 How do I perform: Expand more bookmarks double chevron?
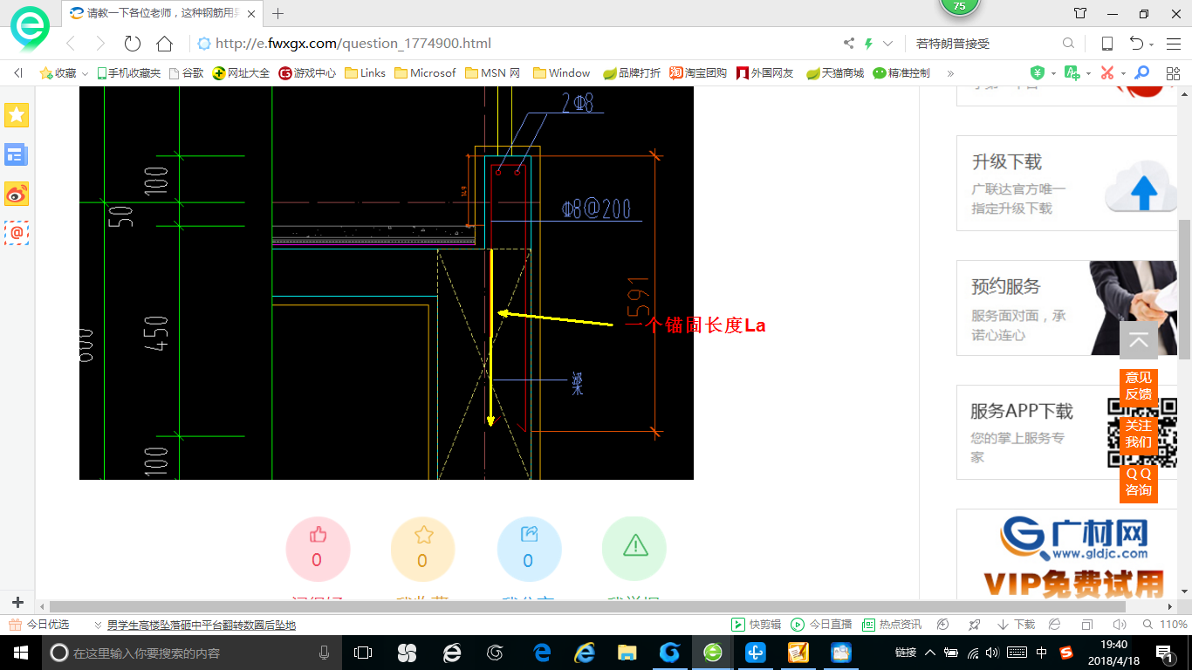click(950, 73)
